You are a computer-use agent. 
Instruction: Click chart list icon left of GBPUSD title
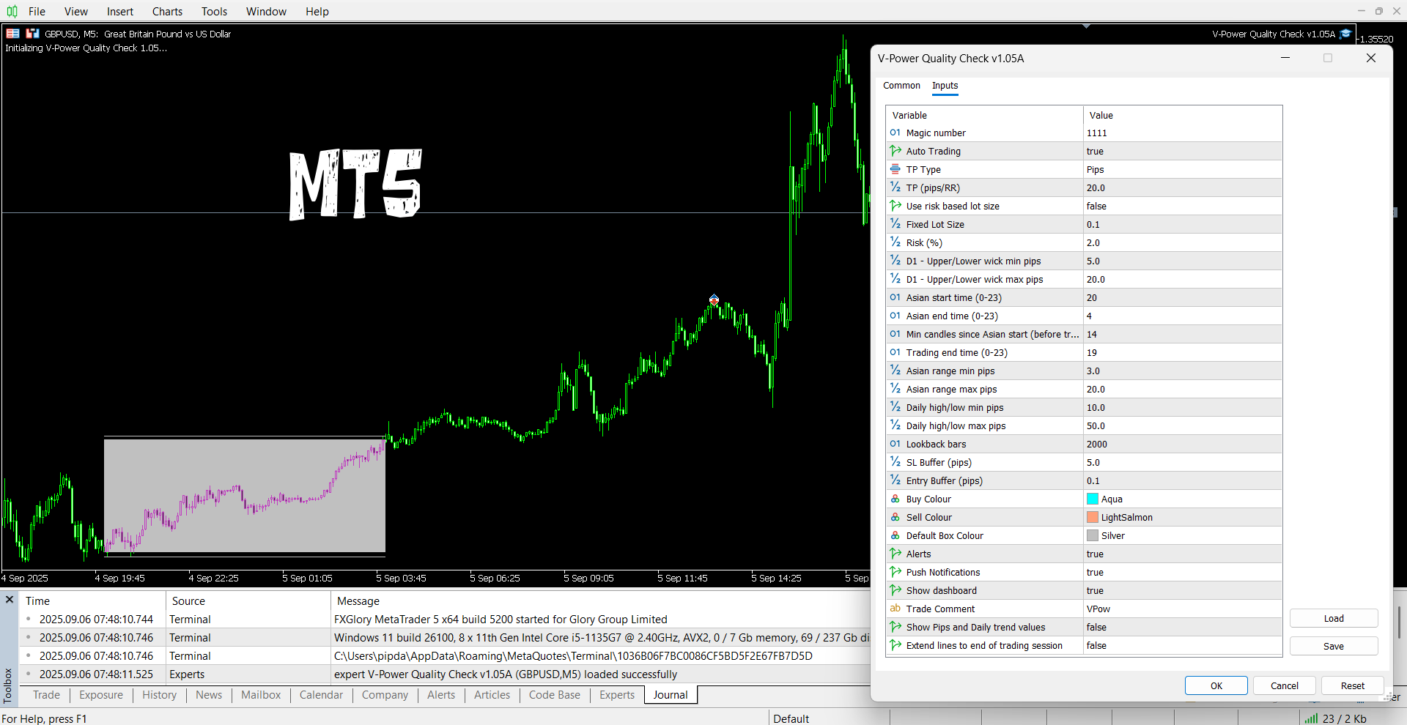coord(12,34)
